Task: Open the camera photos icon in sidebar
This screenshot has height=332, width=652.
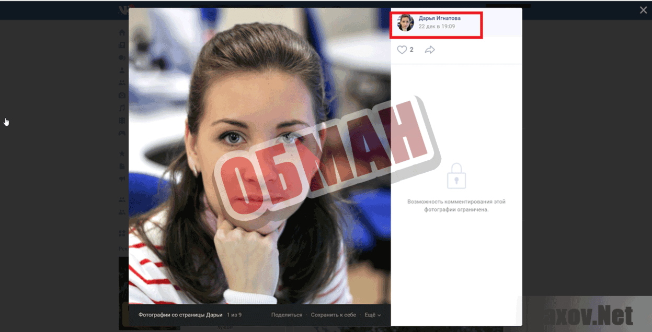Action: click(x=122, y=96)
